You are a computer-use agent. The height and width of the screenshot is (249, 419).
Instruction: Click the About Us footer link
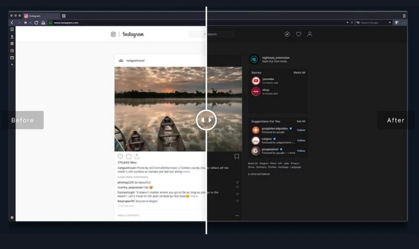click(253, 163)
